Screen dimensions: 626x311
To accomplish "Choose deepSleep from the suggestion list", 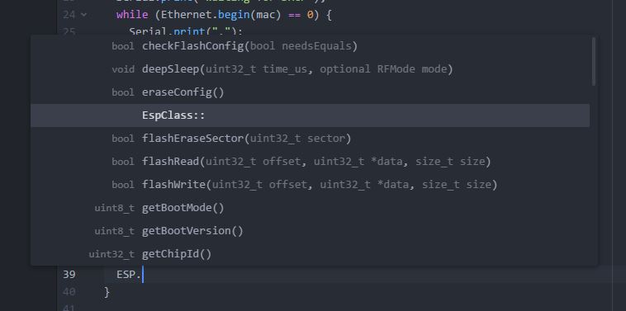I will pyautogui.click(x=310, y=69).
